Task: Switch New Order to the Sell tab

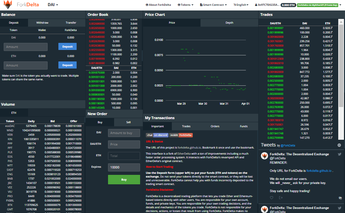Action: coord(128,122)
